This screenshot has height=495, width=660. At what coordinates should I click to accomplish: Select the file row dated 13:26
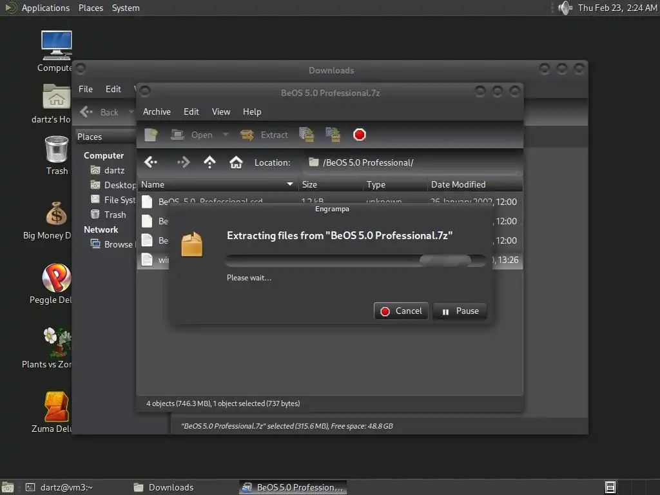point(330,260)
